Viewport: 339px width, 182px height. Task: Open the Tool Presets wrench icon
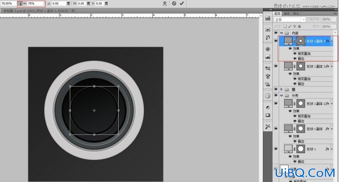268,126
